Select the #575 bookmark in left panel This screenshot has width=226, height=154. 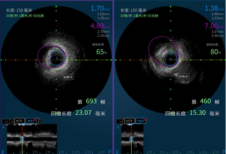click(x=19, y=121)
